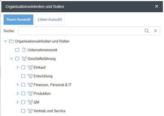Screen dimensions: 164x116
Task: Click the search magnifier icon
Action: click(147, 31)
